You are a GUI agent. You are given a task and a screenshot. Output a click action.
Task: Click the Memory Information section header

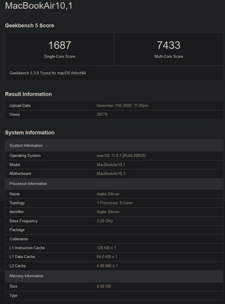coord(114,276)
